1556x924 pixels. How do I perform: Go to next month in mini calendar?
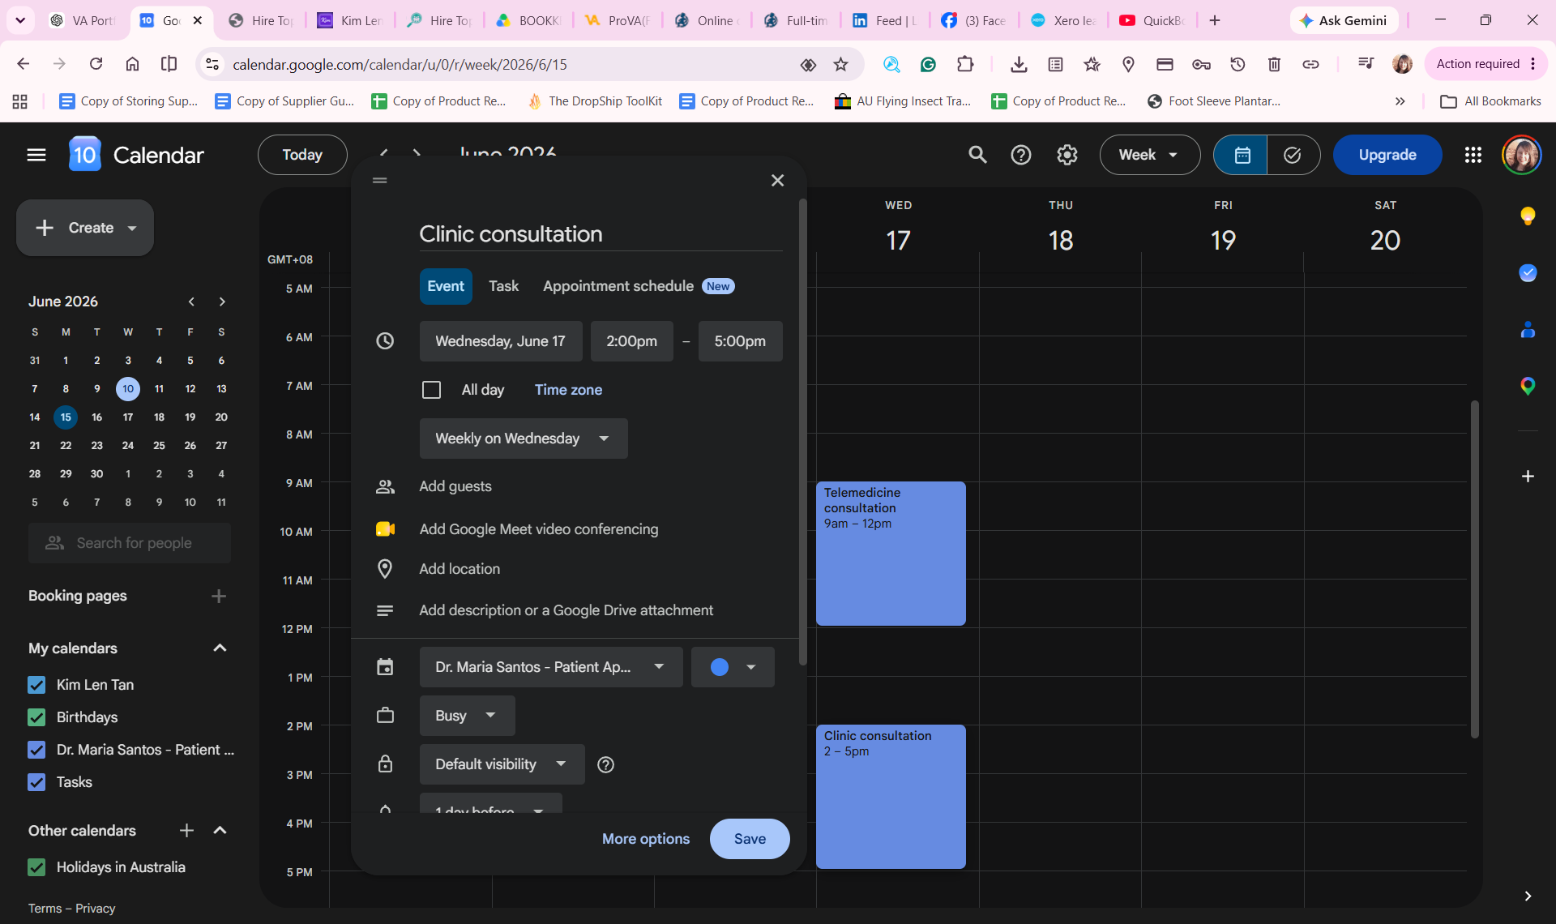(222, 302)
